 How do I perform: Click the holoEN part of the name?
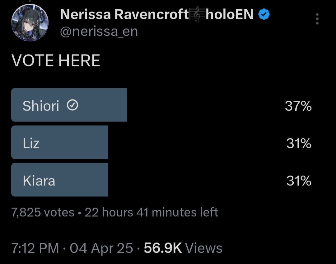[230, 14]
